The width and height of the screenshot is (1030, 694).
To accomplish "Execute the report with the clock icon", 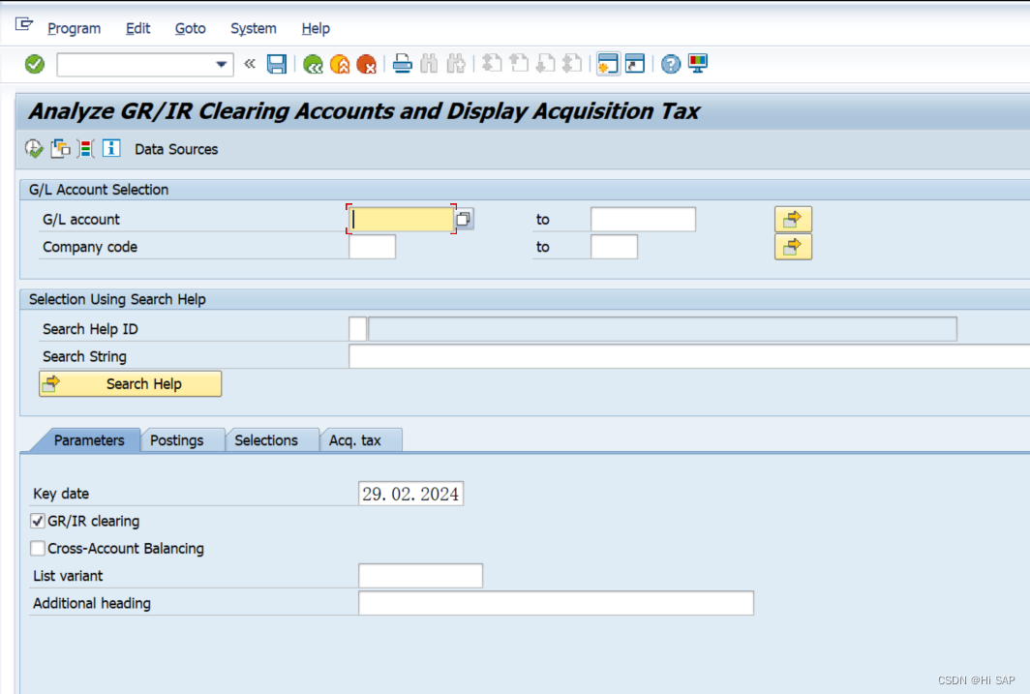I will pyautogui.click(x=32, y=149).
